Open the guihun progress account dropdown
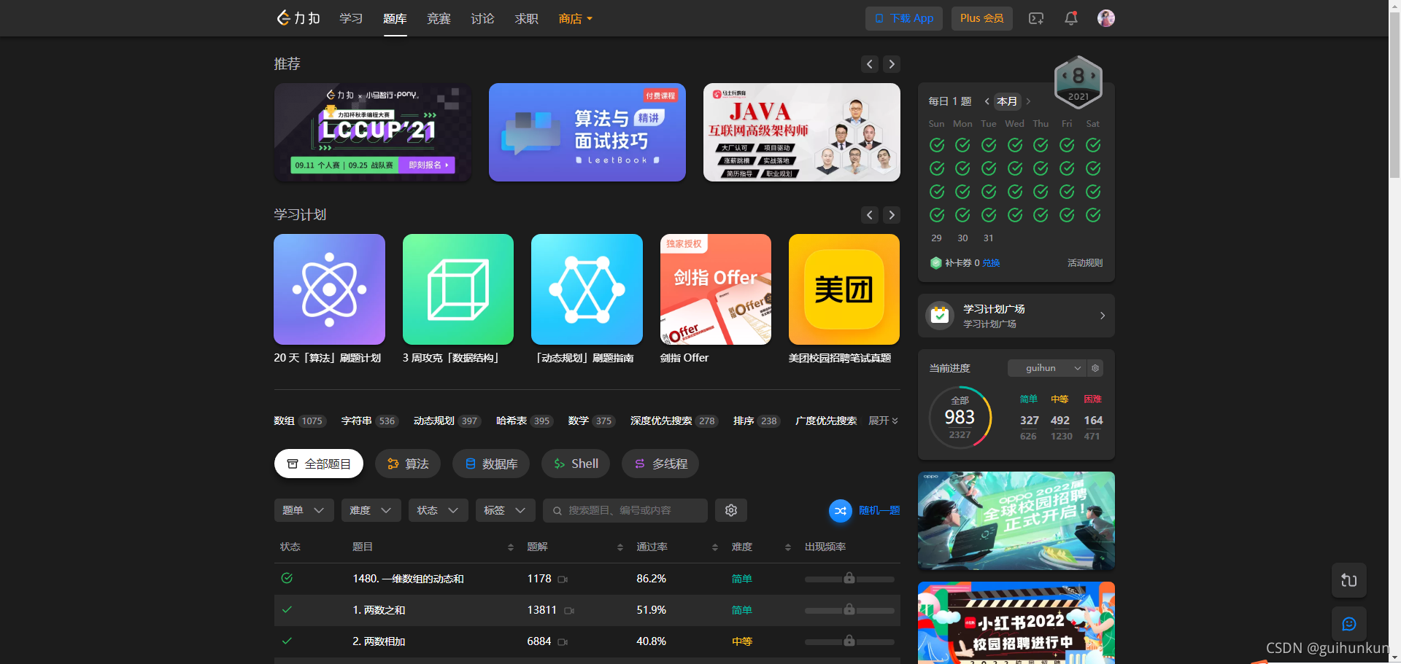The image size is (1401, 664). (1046, 368)
